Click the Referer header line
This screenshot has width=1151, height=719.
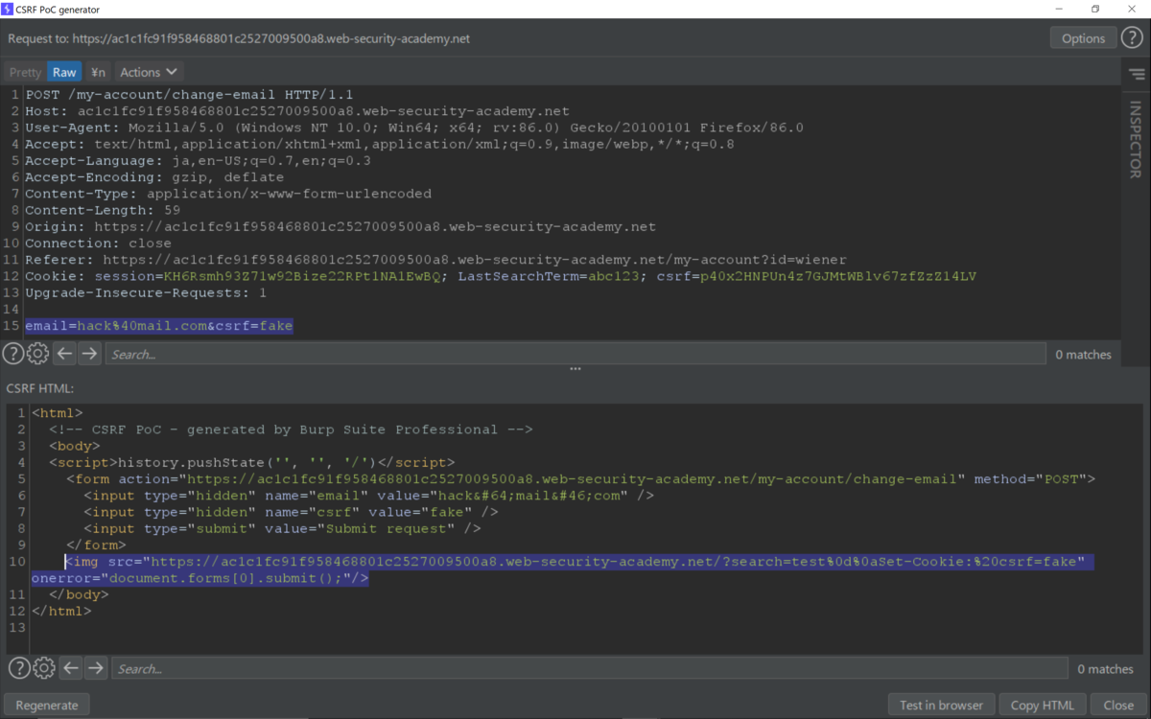click(x=435, y=260)
